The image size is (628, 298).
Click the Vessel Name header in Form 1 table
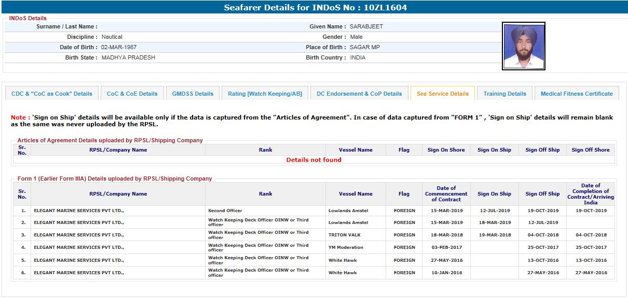[x=356, y=194]
